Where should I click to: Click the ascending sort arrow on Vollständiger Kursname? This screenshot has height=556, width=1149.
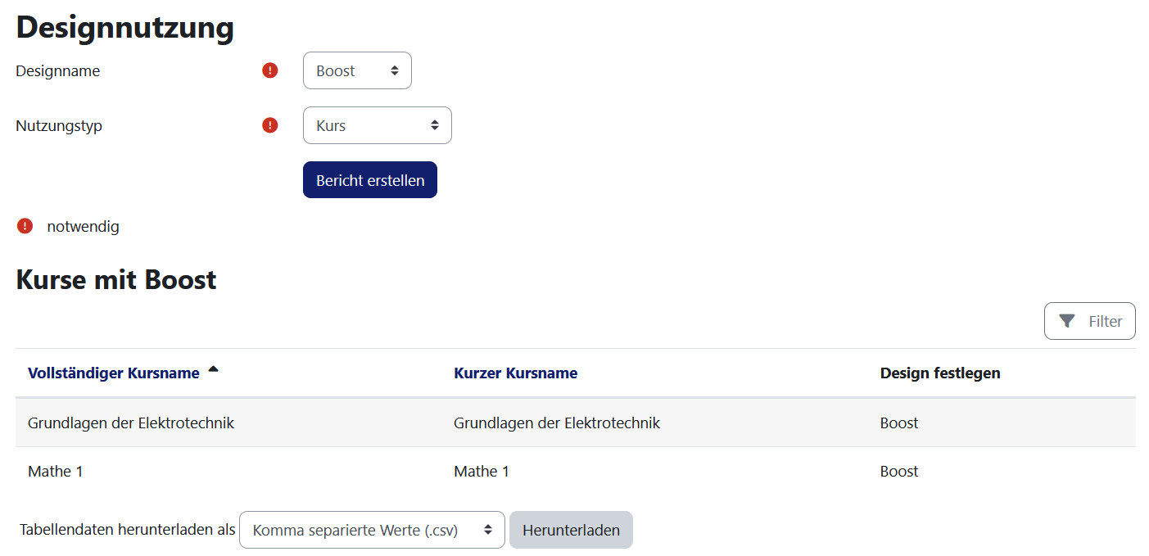(x=214, y=369)
